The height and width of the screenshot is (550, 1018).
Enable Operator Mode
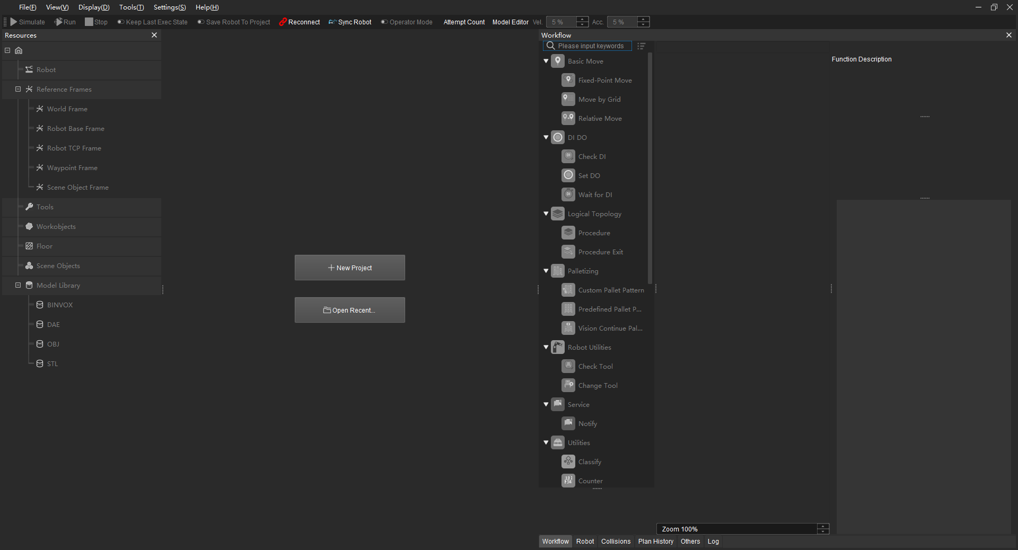click(407, 22)
